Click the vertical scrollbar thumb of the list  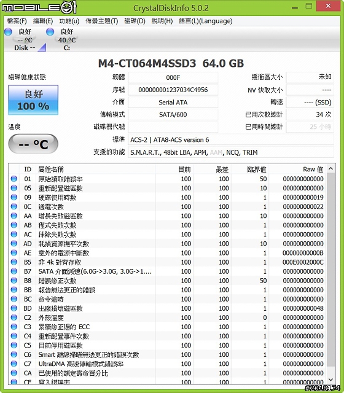[x=330, y=270]
